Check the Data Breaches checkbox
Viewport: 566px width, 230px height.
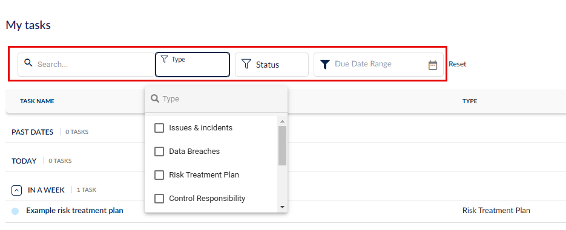[159, 152]
